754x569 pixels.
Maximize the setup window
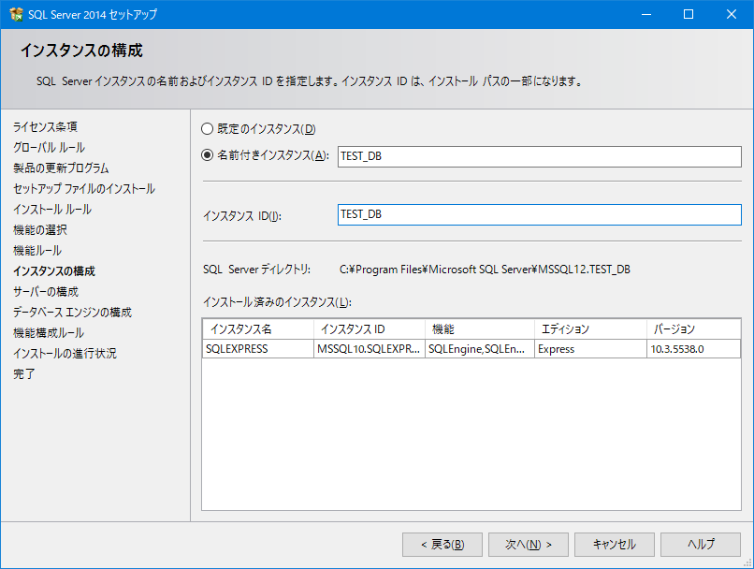(689, 14)
